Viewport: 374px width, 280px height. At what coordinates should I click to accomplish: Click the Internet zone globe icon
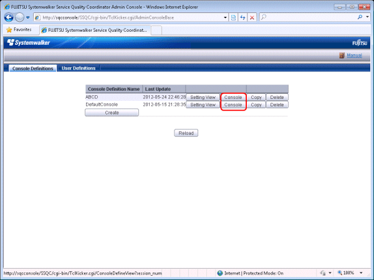(x=220, y=273)
